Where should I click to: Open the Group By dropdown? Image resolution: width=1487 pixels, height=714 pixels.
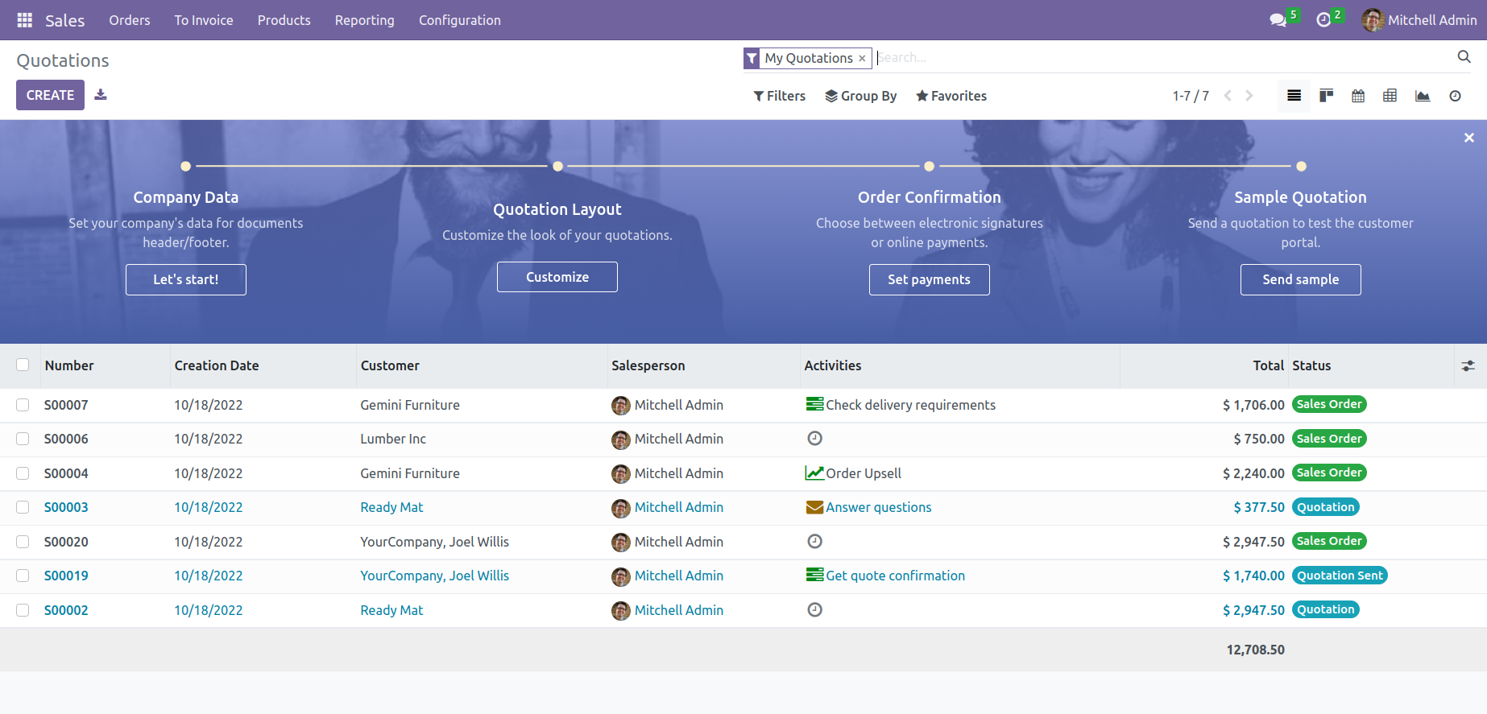[860, 96]
